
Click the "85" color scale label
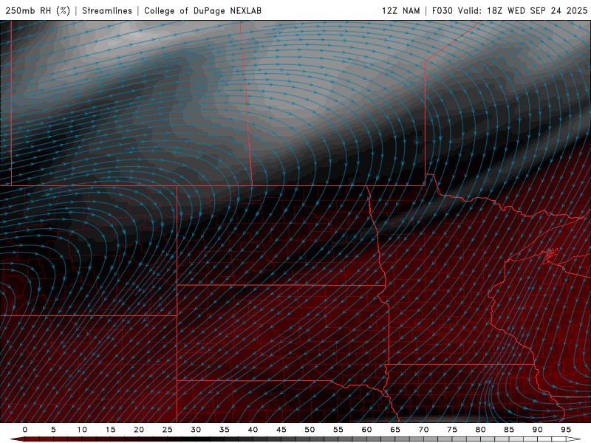[509, 430]
